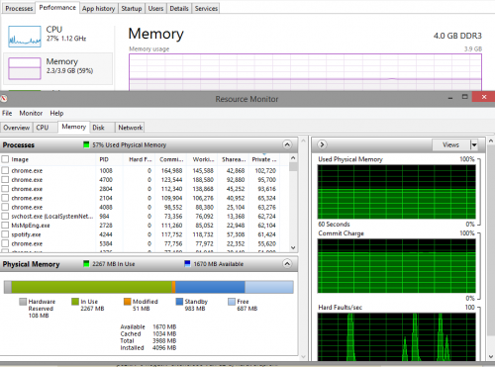Image resolution: width=495 pixels, height=367 pixels.
Task: Click the blue Available header indicator
Action: [x=187, y=264]
